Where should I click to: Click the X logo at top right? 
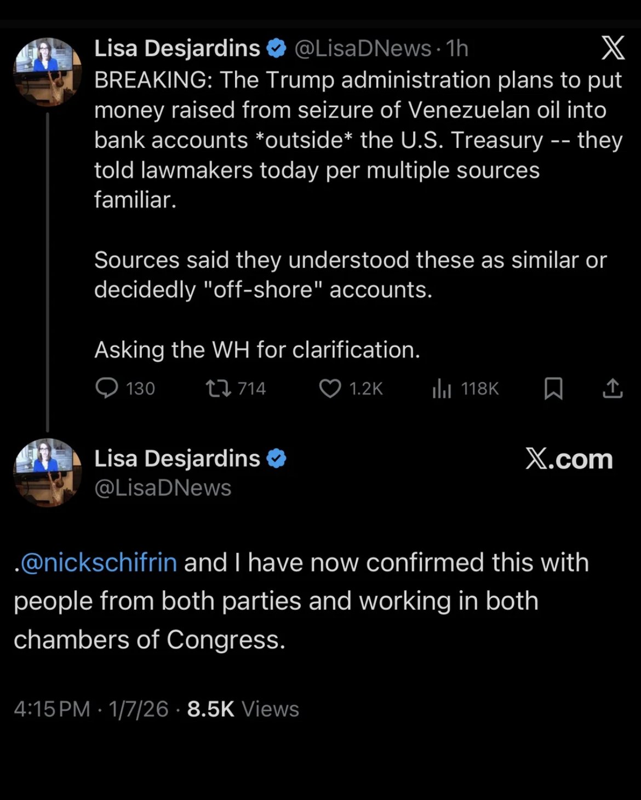tap(613, 48)
